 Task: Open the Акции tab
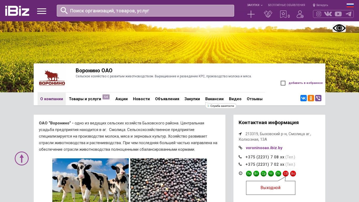(x=121, y=99)
